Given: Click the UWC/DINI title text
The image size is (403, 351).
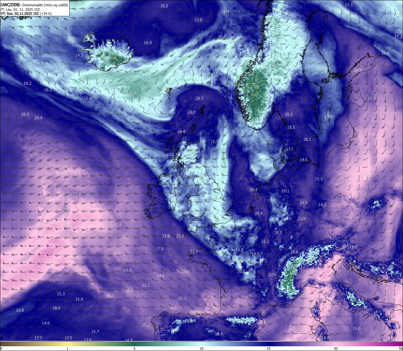Looking at the screenshot, I should (10, 5).
